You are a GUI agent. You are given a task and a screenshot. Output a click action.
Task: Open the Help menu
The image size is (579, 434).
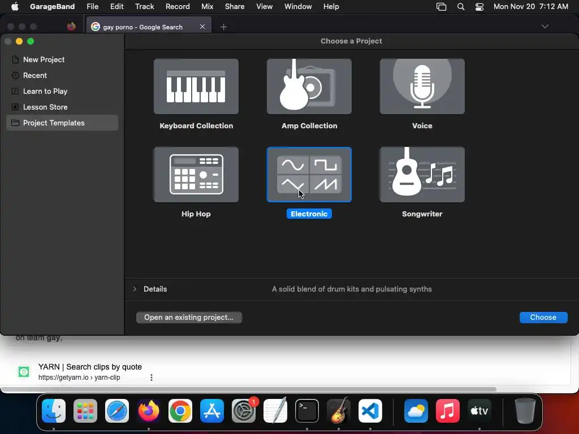coord(331,6)
